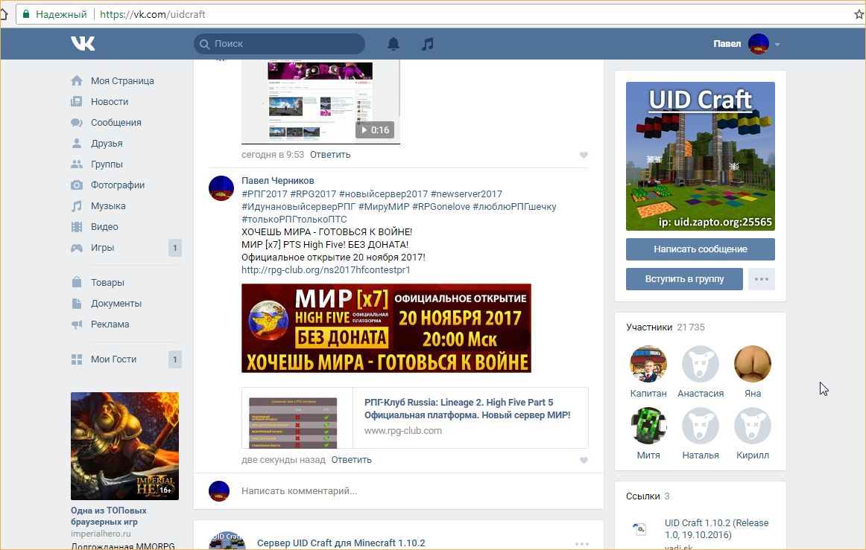Open the UID Craft group cover image
The width and height of the screenshot is (866, 550).
click(x=701, y=156)
